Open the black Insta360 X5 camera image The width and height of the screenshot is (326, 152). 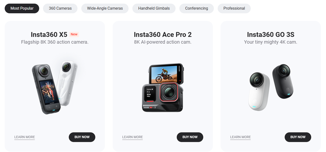46,89
